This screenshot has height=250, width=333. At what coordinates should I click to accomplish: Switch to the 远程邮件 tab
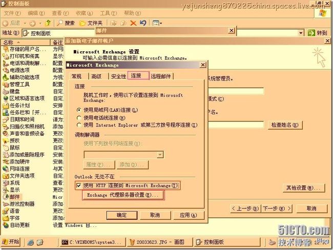161,76
